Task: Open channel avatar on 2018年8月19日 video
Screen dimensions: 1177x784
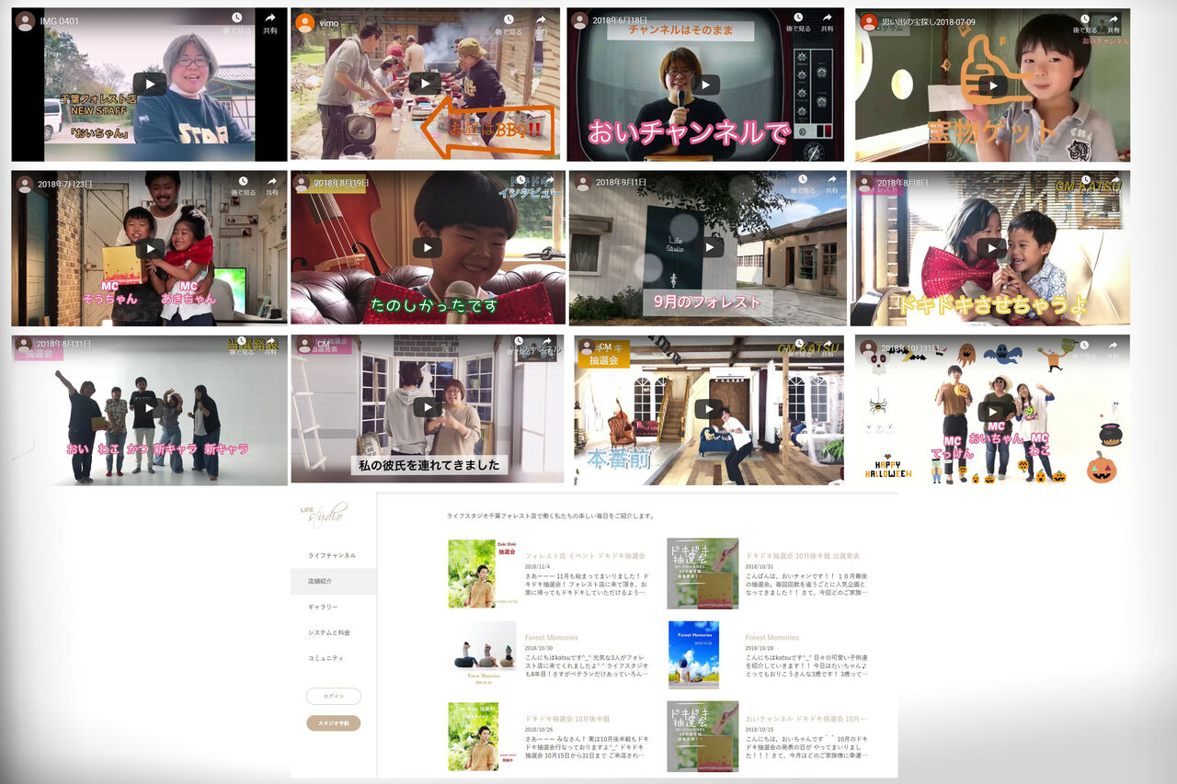Action: tap(303, 183)
